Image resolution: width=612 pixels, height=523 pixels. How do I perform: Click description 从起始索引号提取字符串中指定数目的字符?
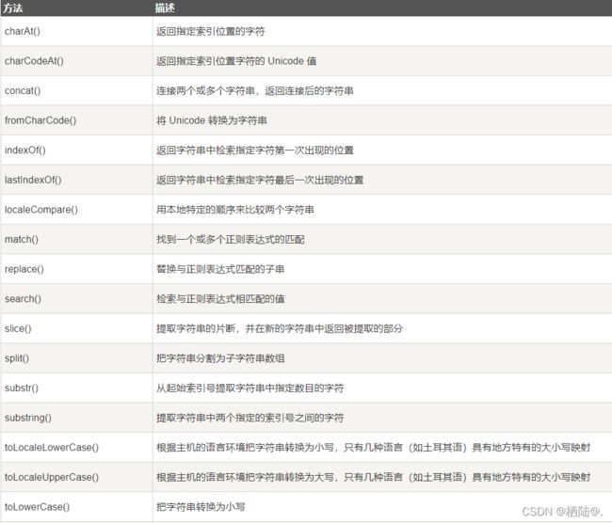click(250, 388)
